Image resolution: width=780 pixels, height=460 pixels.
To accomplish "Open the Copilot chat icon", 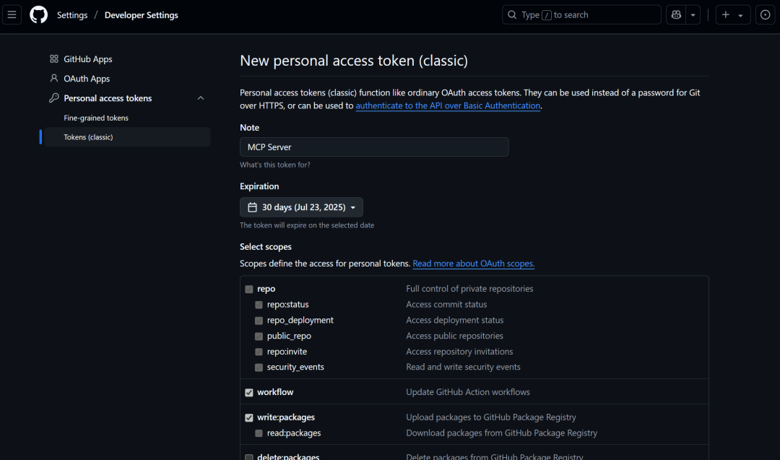I will (676, 14).
